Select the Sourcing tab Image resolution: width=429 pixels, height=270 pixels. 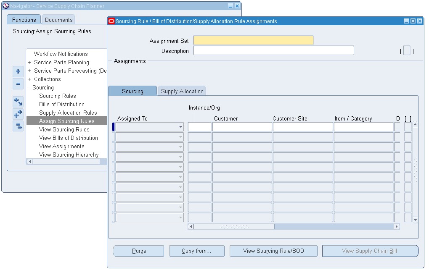click(132, 91)
